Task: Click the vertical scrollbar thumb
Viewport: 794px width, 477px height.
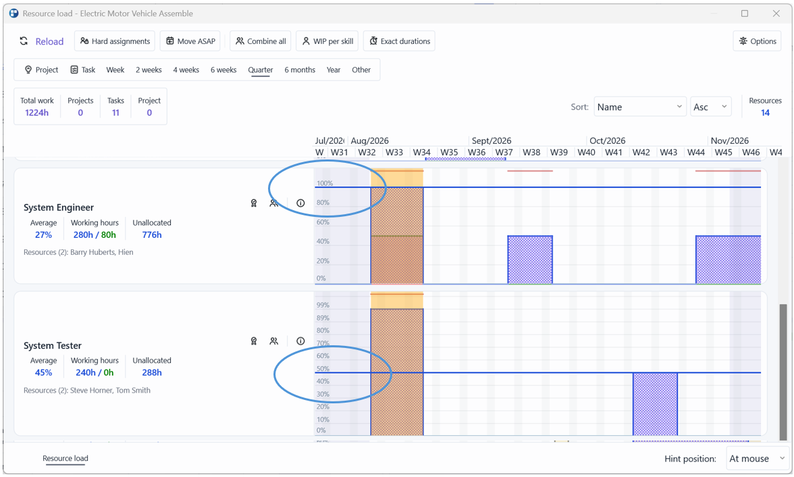Action: click(x=783, y=372)
